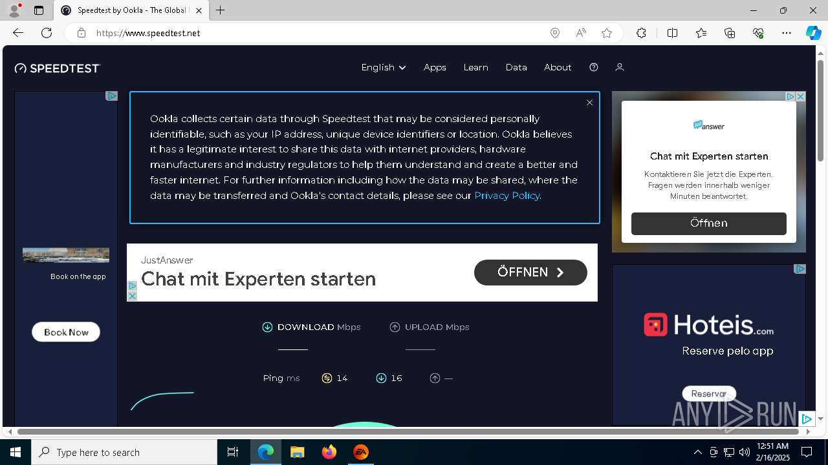The width and height of the screenshot is (828, 465).
Task: Click the JustAnswer logo in sidebar ad
Action: [709, 126]
